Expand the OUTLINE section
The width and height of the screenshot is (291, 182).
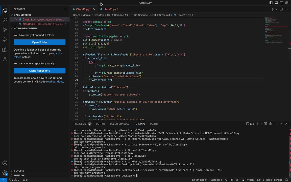click(18, 171)
